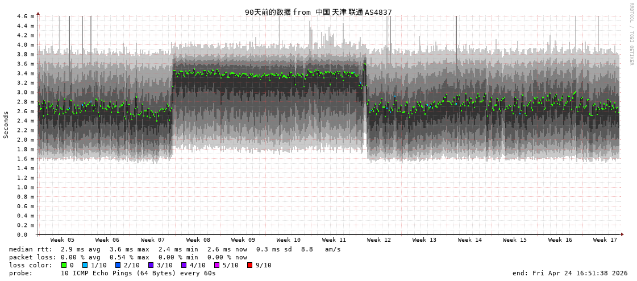The image size is (637, 281).
Task: Select the Week 14 label on the time axis
Action: point(469,240)
